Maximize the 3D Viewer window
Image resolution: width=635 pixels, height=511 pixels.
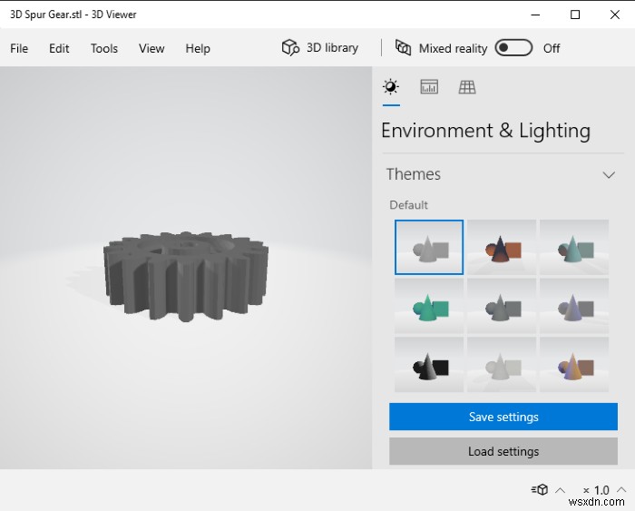[x=575, y=15]
